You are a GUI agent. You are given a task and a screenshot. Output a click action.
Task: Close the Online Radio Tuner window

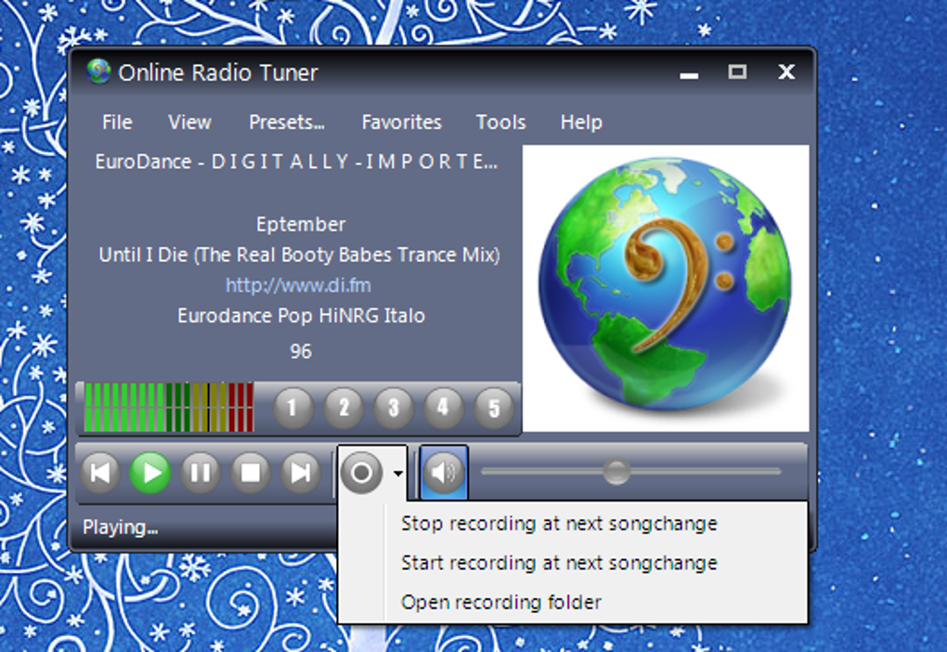(786, 72)
